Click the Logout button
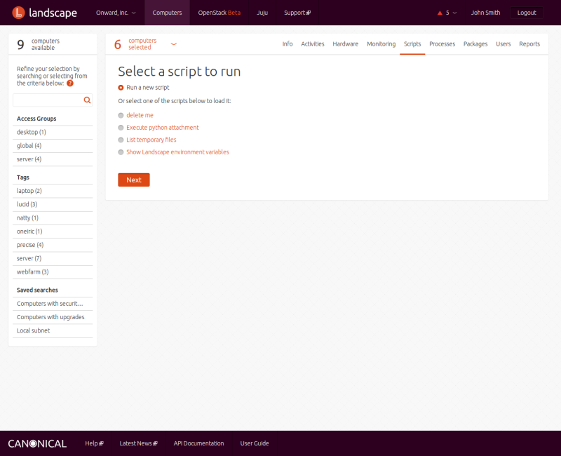This screenshot has height=456, width=561. (x=526, y=13)
